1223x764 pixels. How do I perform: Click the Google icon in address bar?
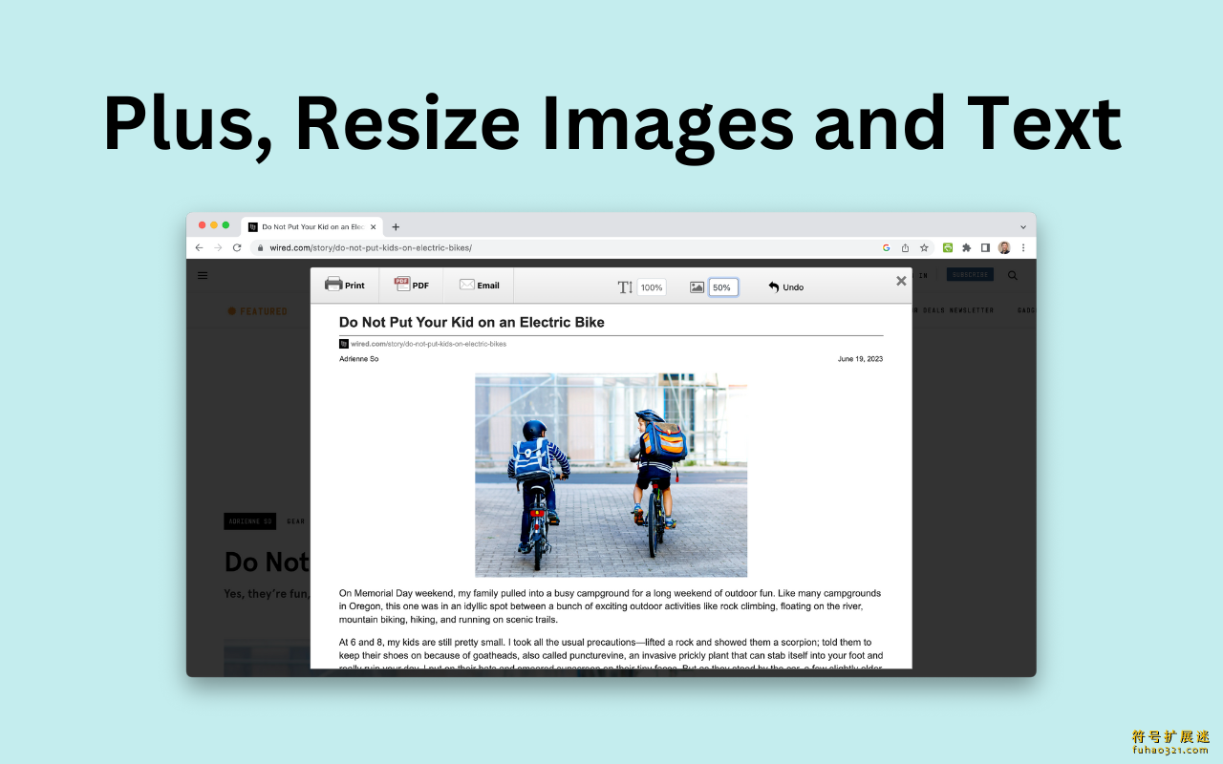(886, 247)
